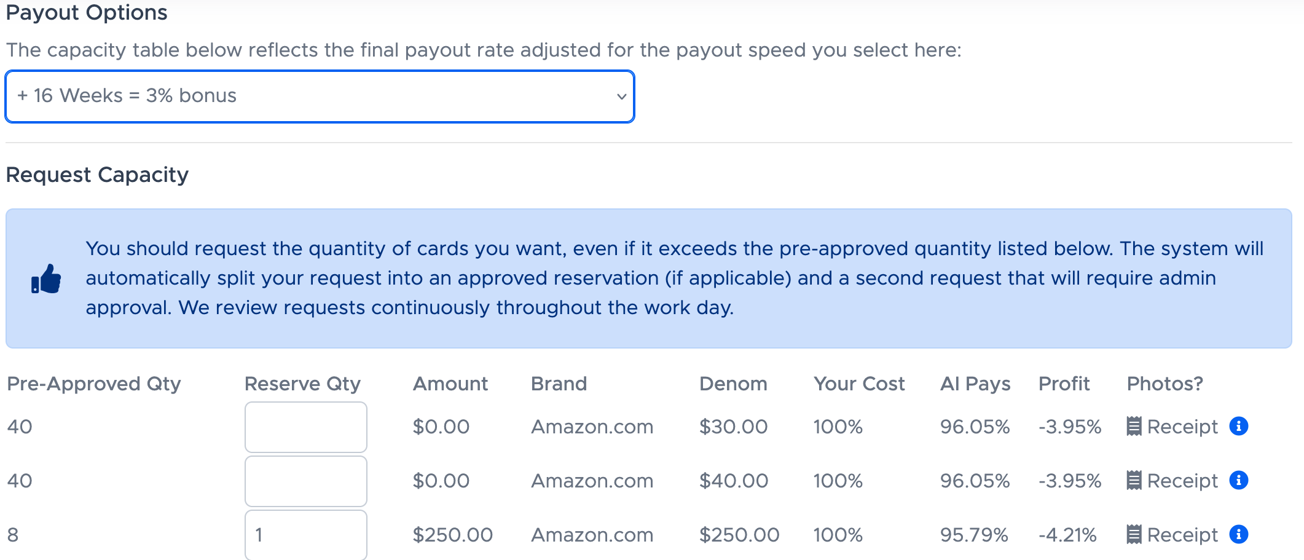Click the receipt icon in the $40.00 row
Viewport: 1304px width, 560px height.
pyautogui.click(x=1134, y=480)
